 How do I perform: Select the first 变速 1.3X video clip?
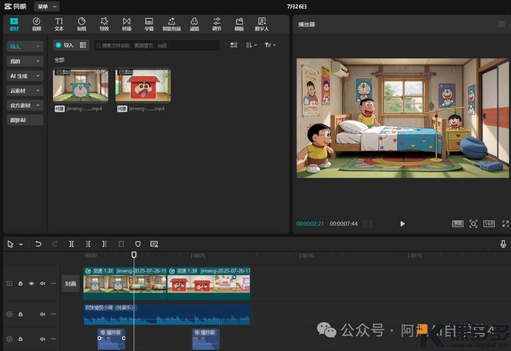[125, 283]
